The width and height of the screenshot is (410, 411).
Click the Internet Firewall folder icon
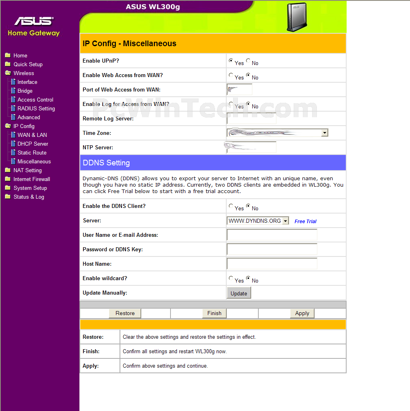tap(8, 179)
